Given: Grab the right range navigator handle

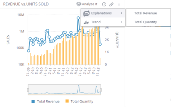Looking at the screenshot, I should pyautogui.click(x=101, y=90).
